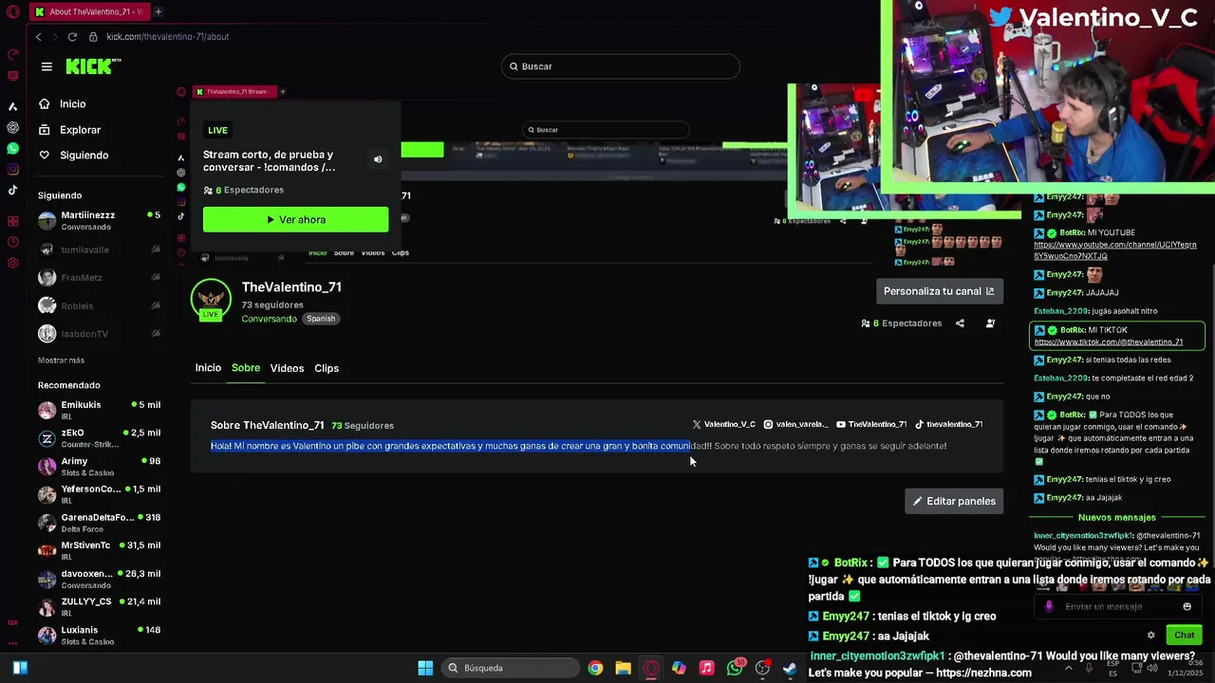Reload the page in the browser
Screen dimensions: 1215x683
point(72,37)
